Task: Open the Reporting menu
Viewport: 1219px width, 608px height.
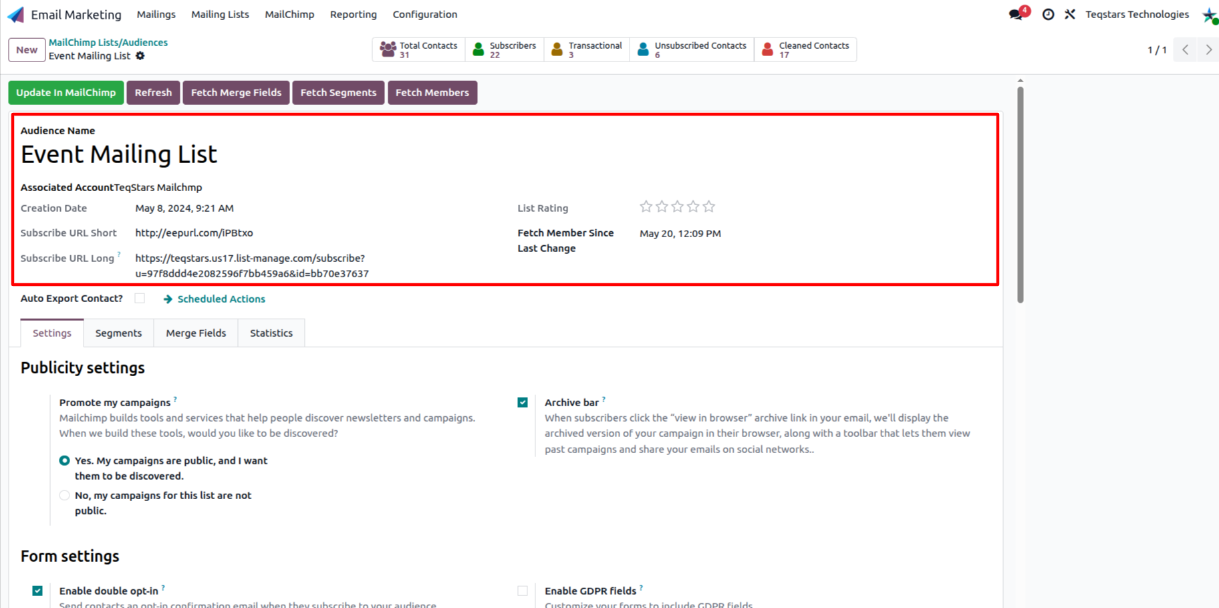Action: [x=353, y=15]
